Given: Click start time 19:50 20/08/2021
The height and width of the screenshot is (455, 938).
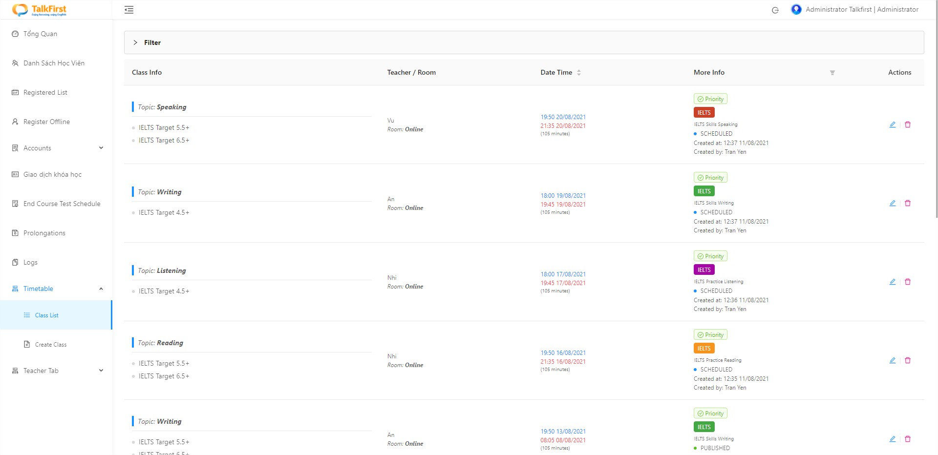Looking at the screenshot, I should click(563, 117).
